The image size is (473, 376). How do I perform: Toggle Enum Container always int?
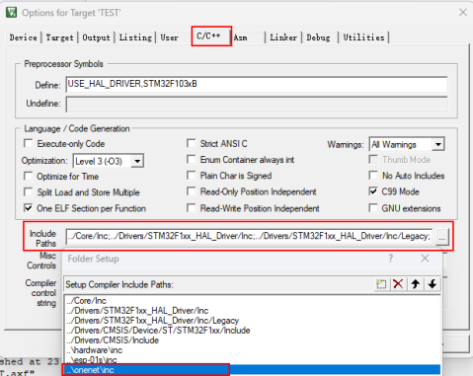[x=191, y=159]
